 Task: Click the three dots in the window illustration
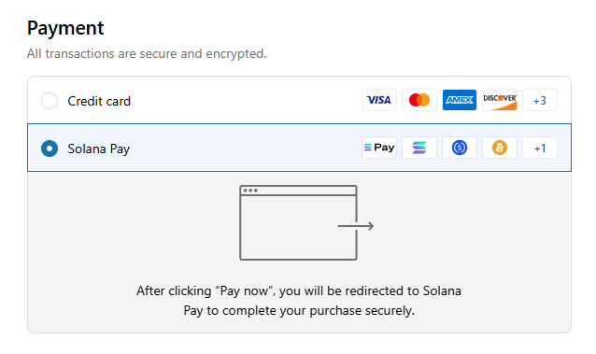click(x=250, y=191)
